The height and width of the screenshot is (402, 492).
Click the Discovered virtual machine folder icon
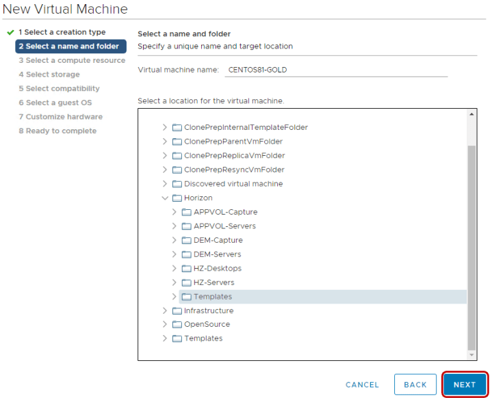click(x=177, y=184)
